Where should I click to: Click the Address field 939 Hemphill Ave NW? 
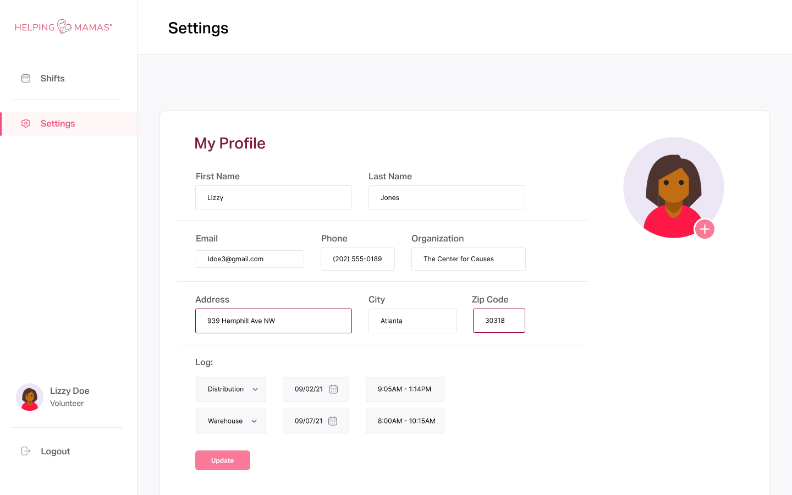click(x=273, y=321)
